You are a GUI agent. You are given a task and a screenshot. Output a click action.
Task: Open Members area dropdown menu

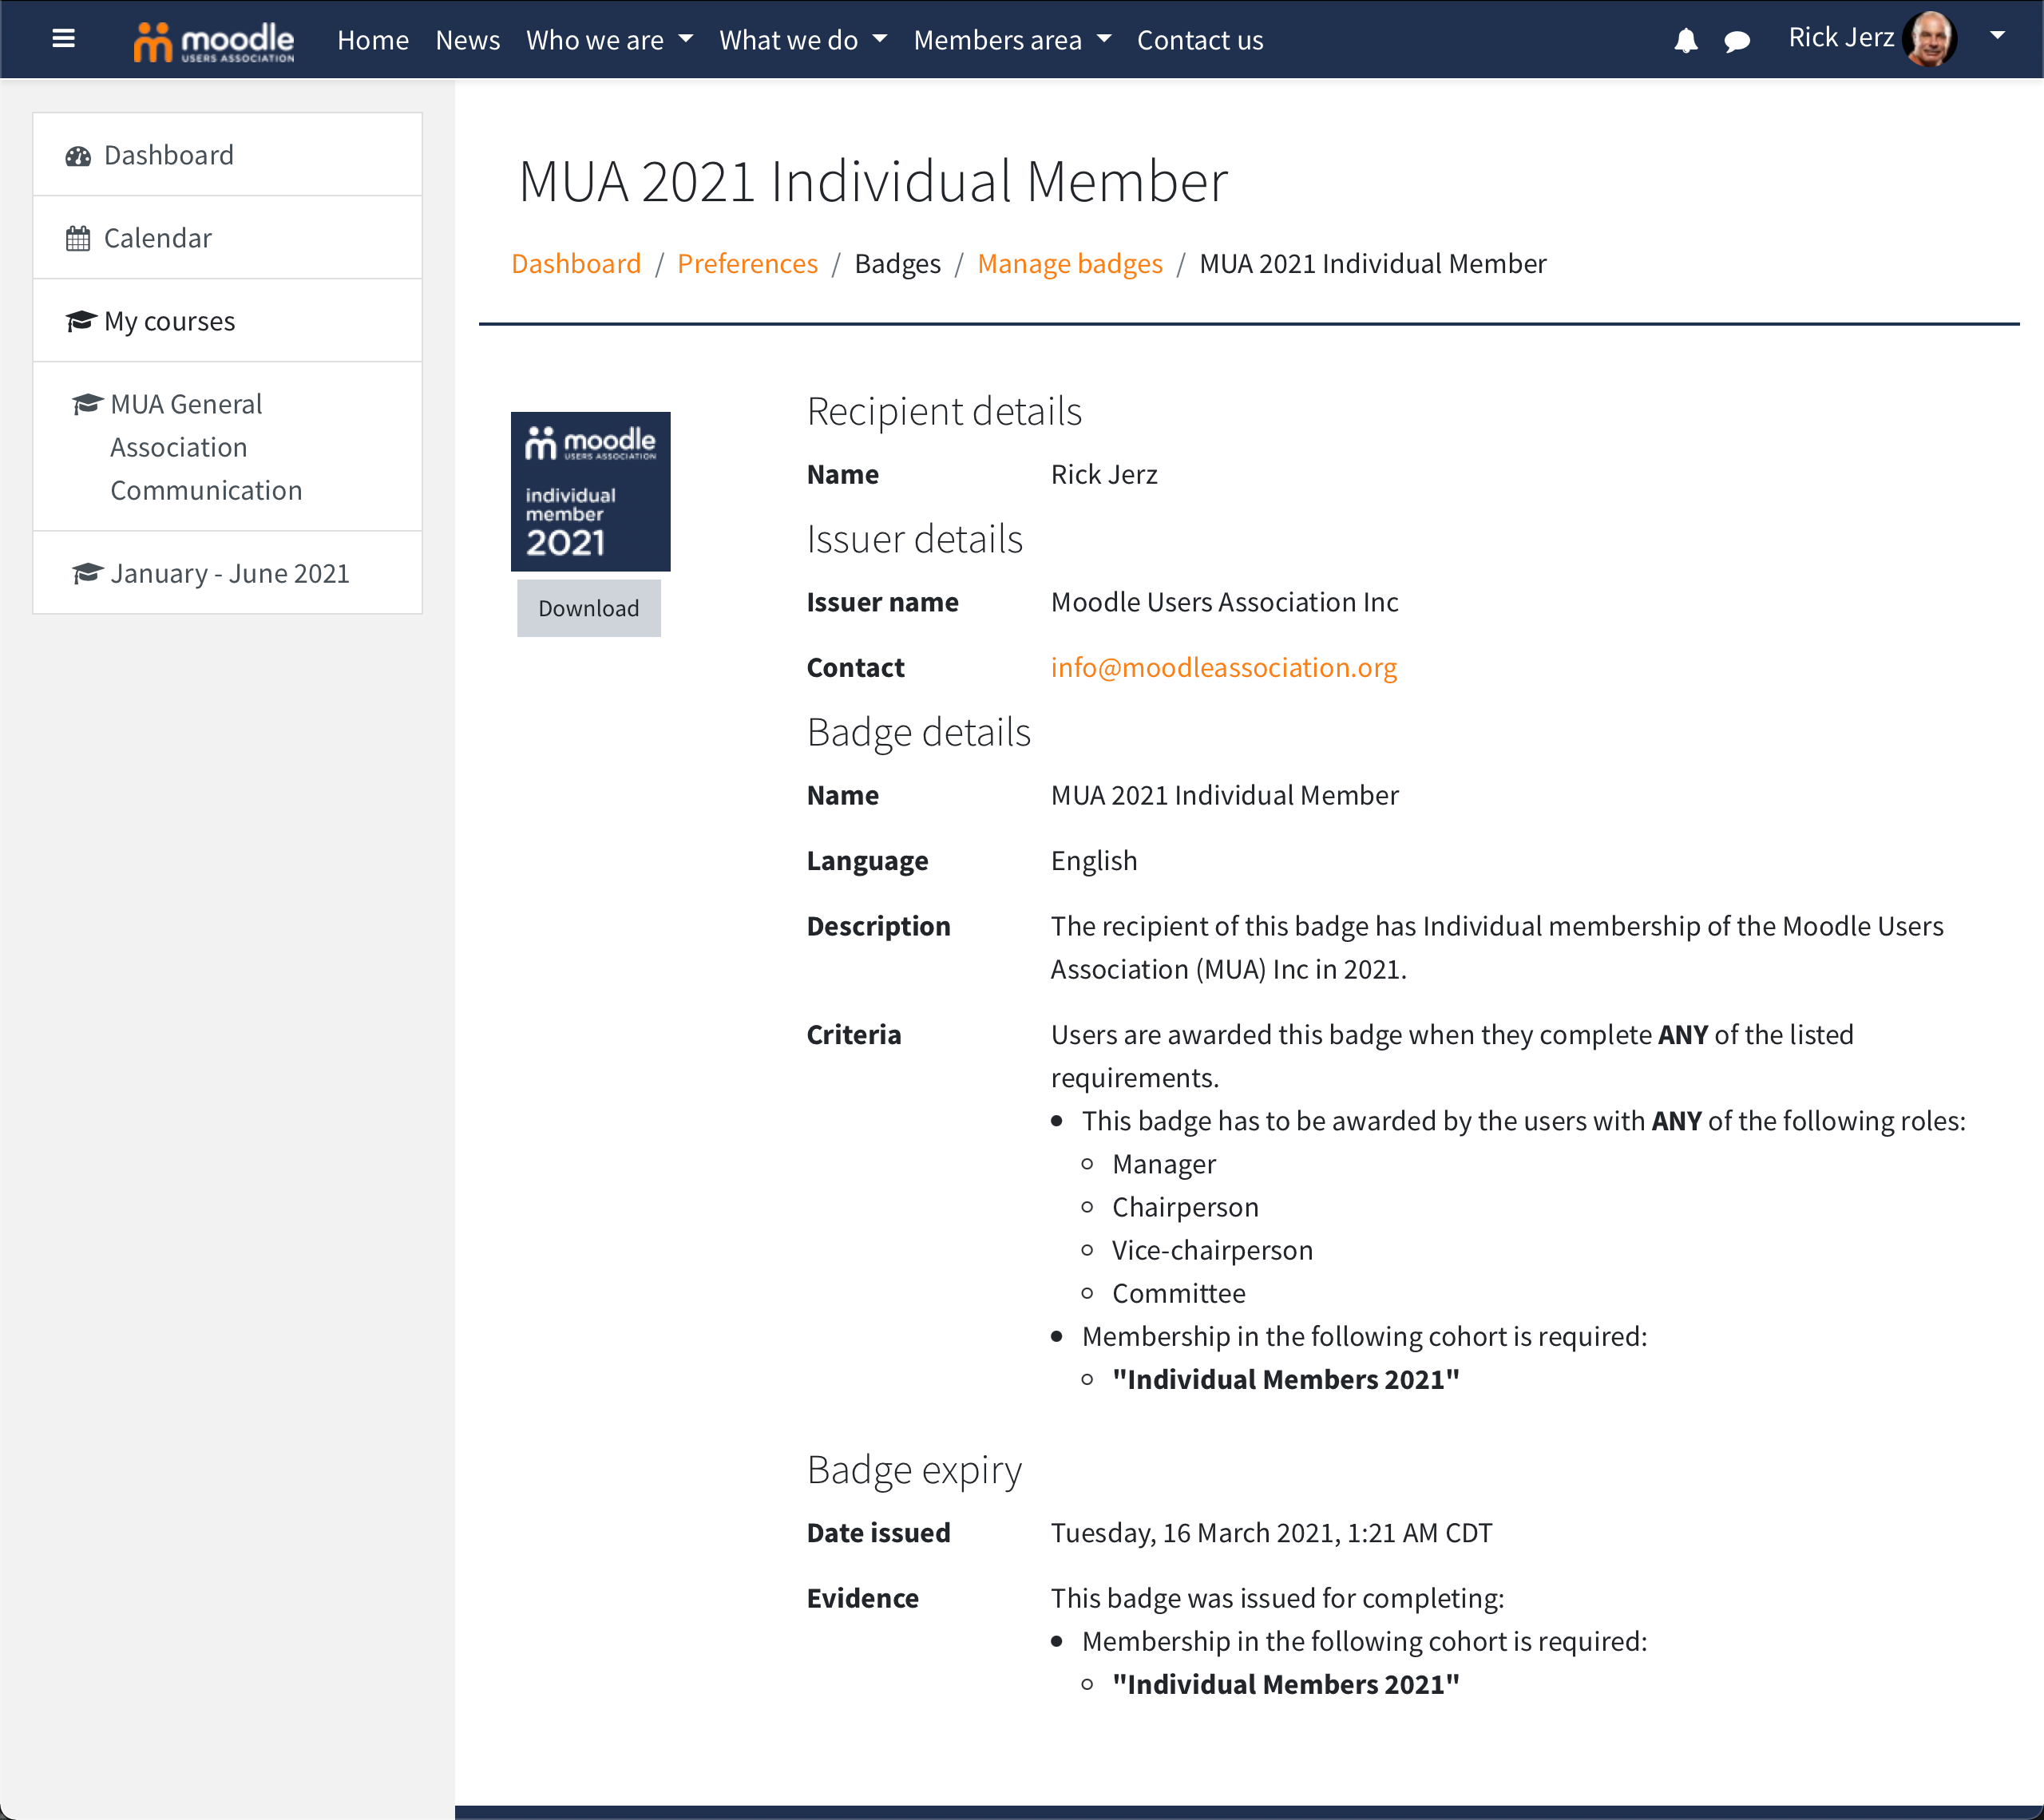pos(1012,40)
